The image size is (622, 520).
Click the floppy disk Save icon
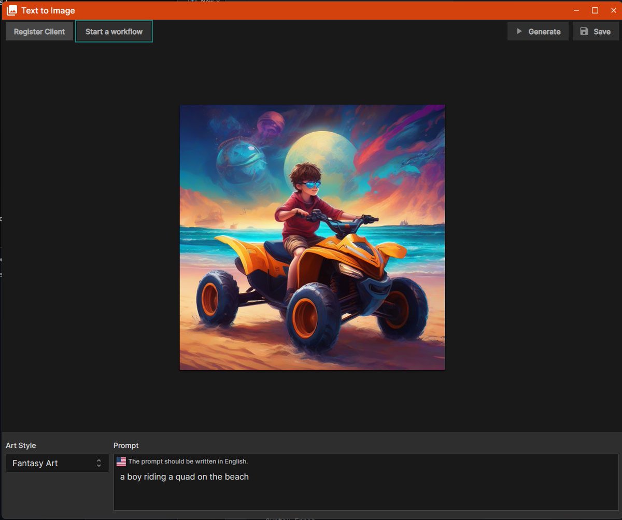(x=584, y=32)
